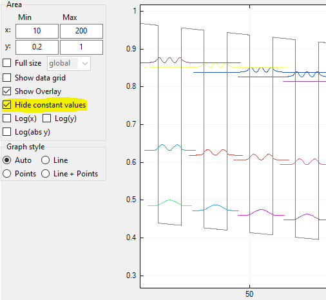Viewport: 326px width, 300px height.
Task: Enable Show data grid checkbox
Action: (7, 78)
